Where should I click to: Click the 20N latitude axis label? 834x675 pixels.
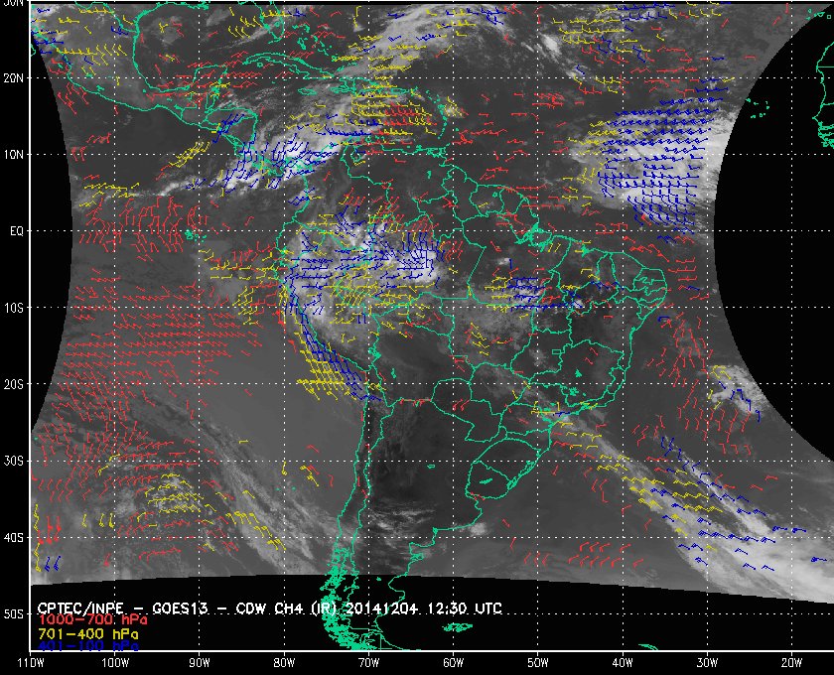pos(13,78)
